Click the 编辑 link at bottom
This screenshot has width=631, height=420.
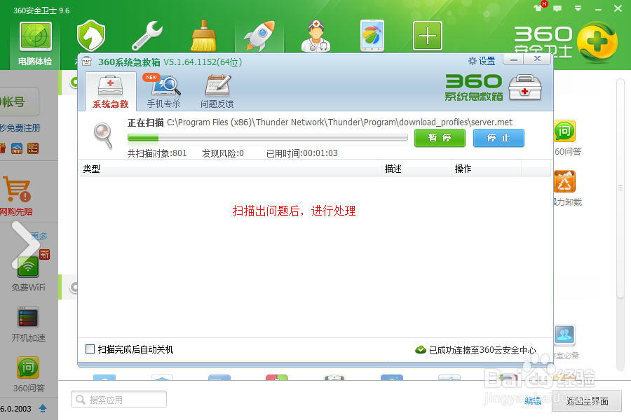(533, 400)
